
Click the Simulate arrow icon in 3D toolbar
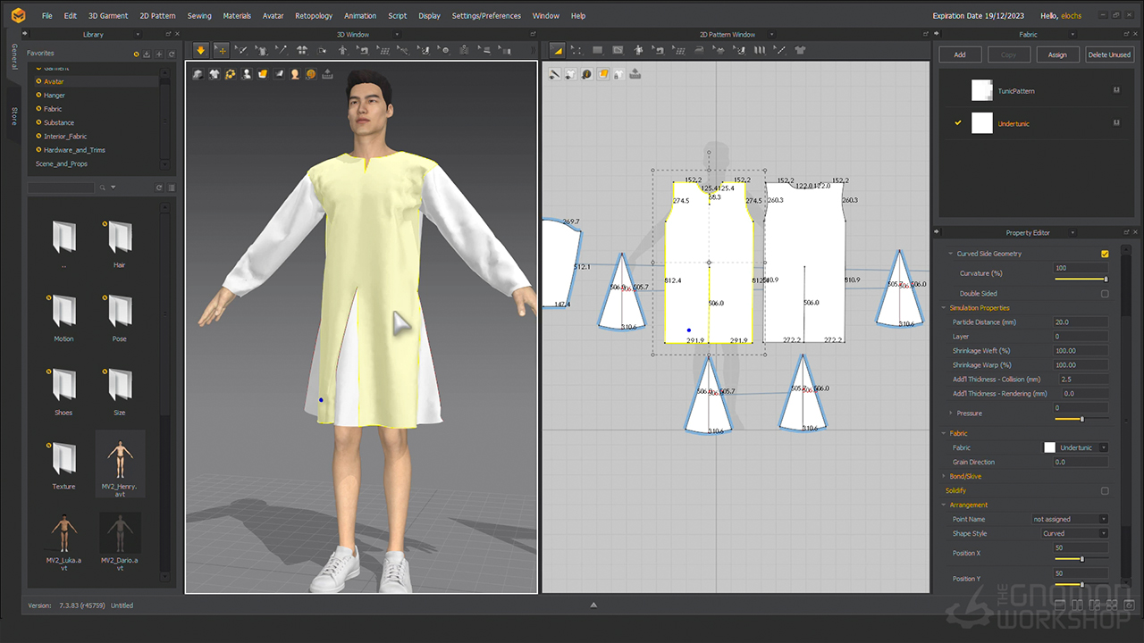(x=200, y=50)
